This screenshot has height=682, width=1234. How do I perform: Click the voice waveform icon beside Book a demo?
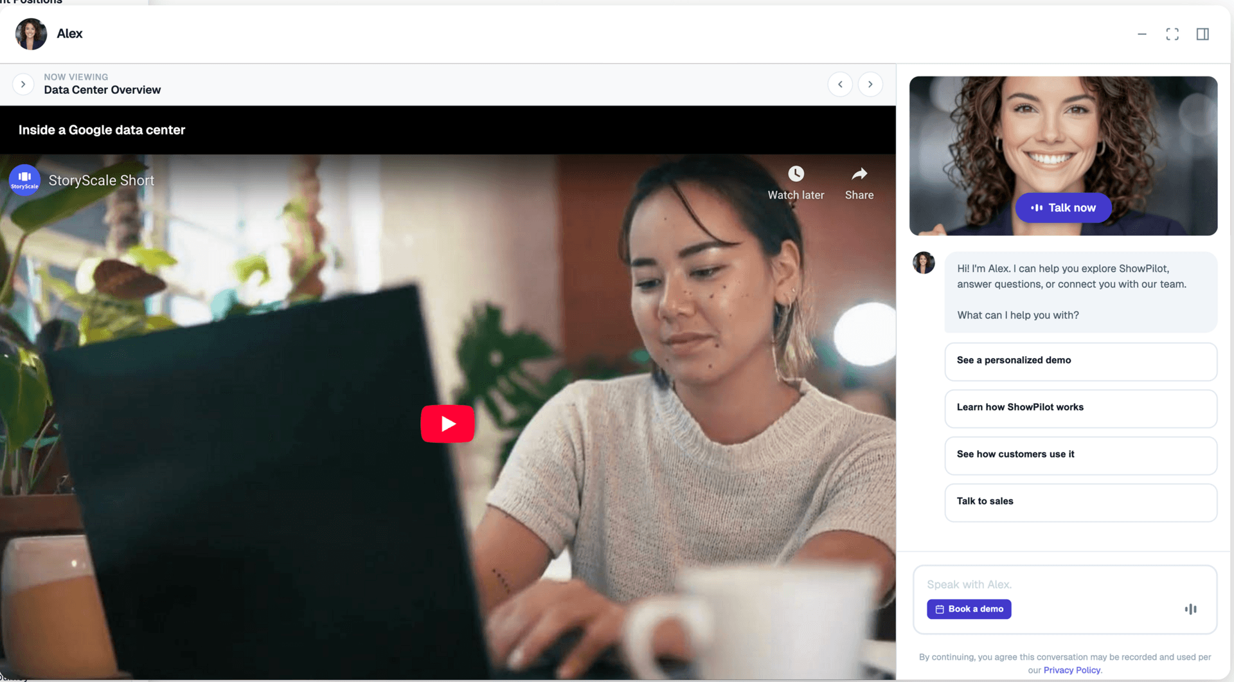coord(1191,609)
